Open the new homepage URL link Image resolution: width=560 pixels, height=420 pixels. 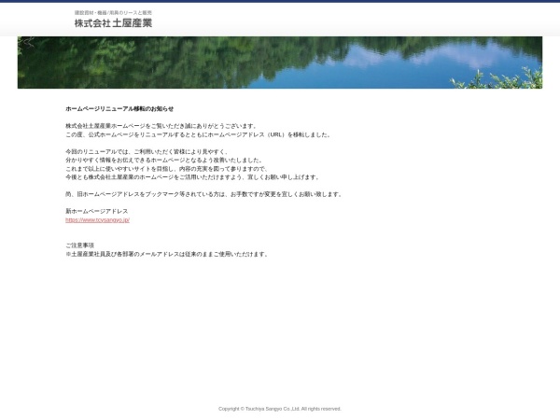coord(97,220)
